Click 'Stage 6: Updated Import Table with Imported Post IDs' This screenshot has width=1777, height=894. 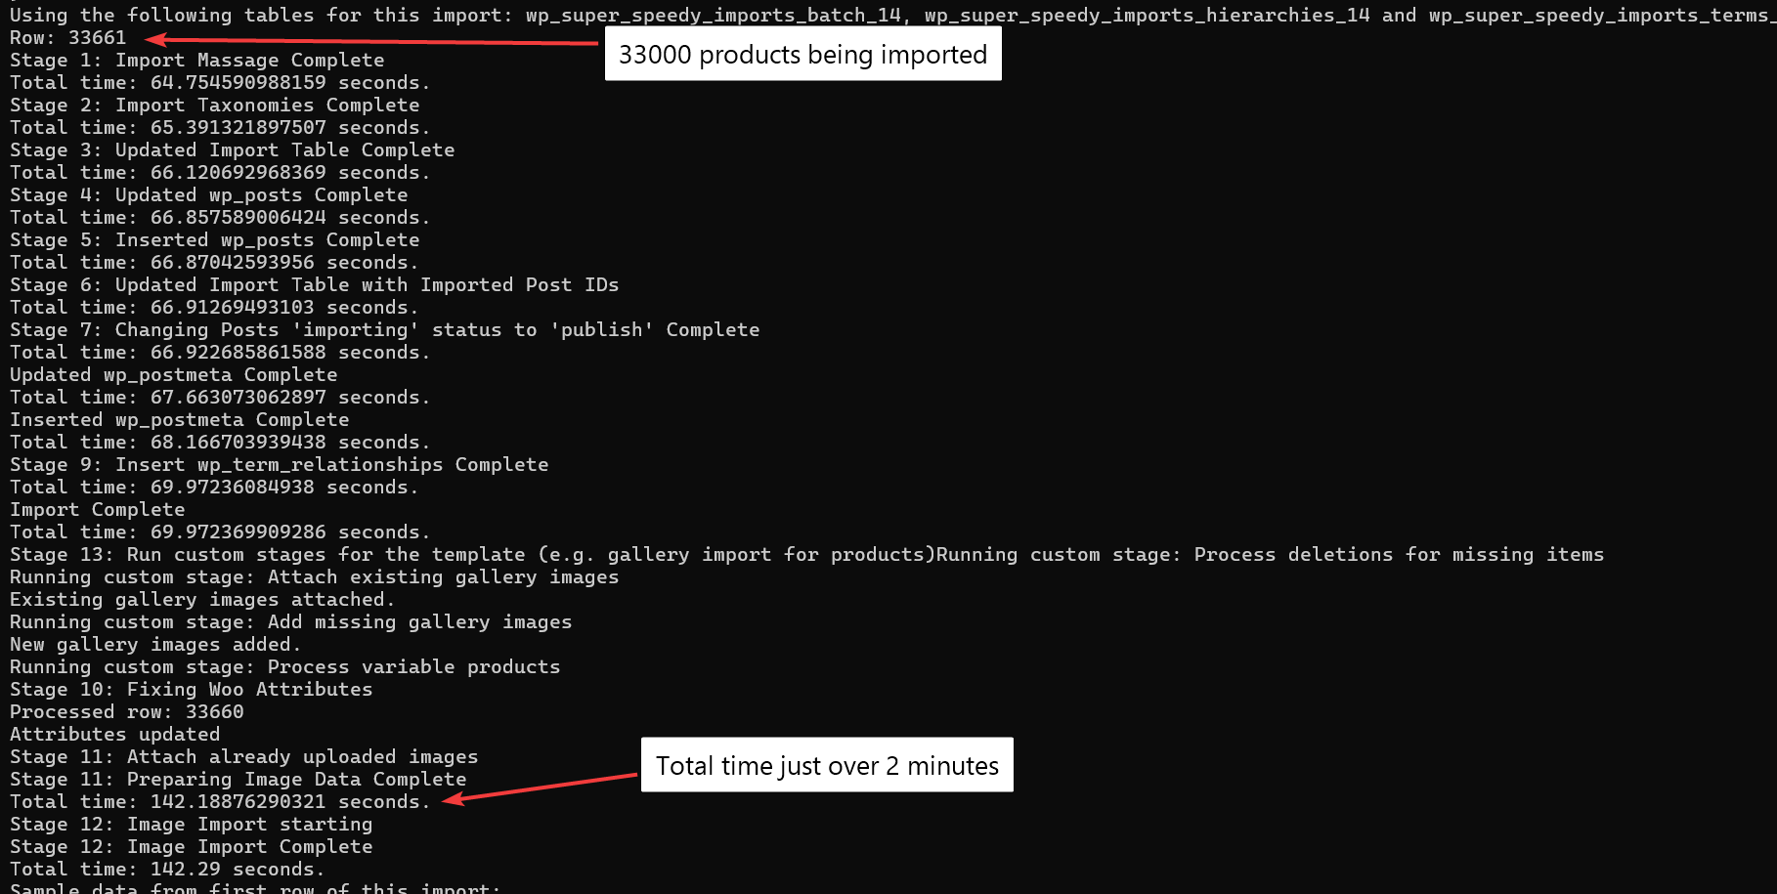pyautogui.click(x=315, y=284)
